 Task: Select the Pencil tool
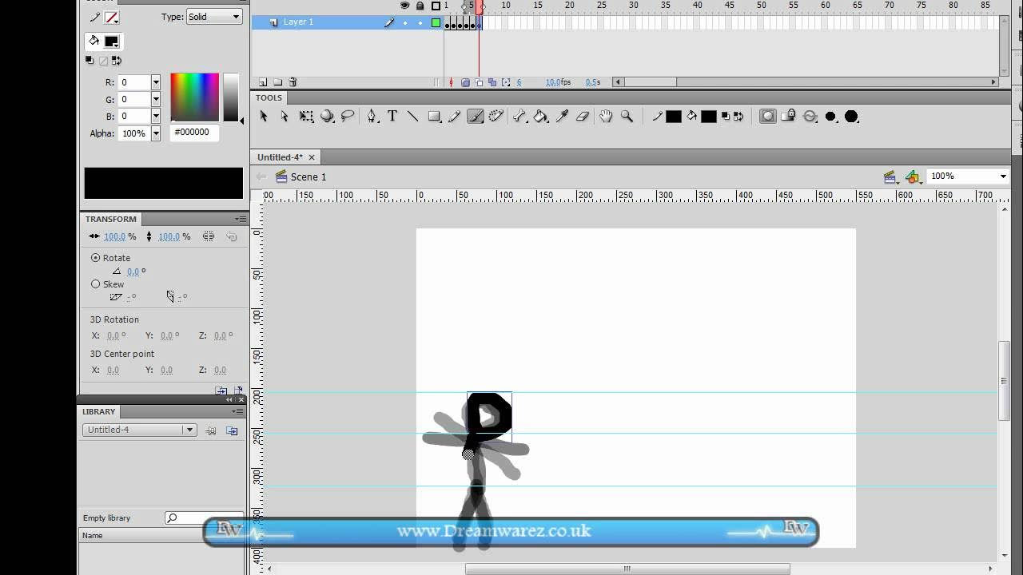pyautogui.click(x=455, y=117)
